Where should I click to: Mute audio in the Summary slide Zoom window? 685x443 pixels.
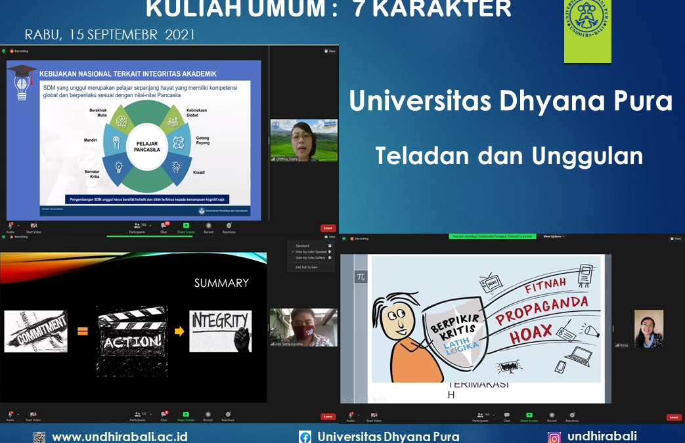click(x=10, y=416)
